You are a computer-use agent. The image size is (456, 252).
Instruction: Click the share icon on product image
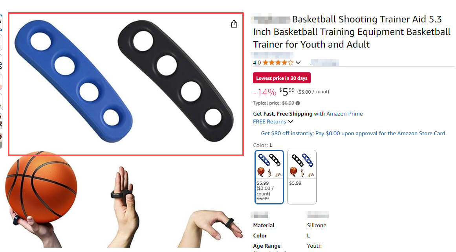(234, 24)
